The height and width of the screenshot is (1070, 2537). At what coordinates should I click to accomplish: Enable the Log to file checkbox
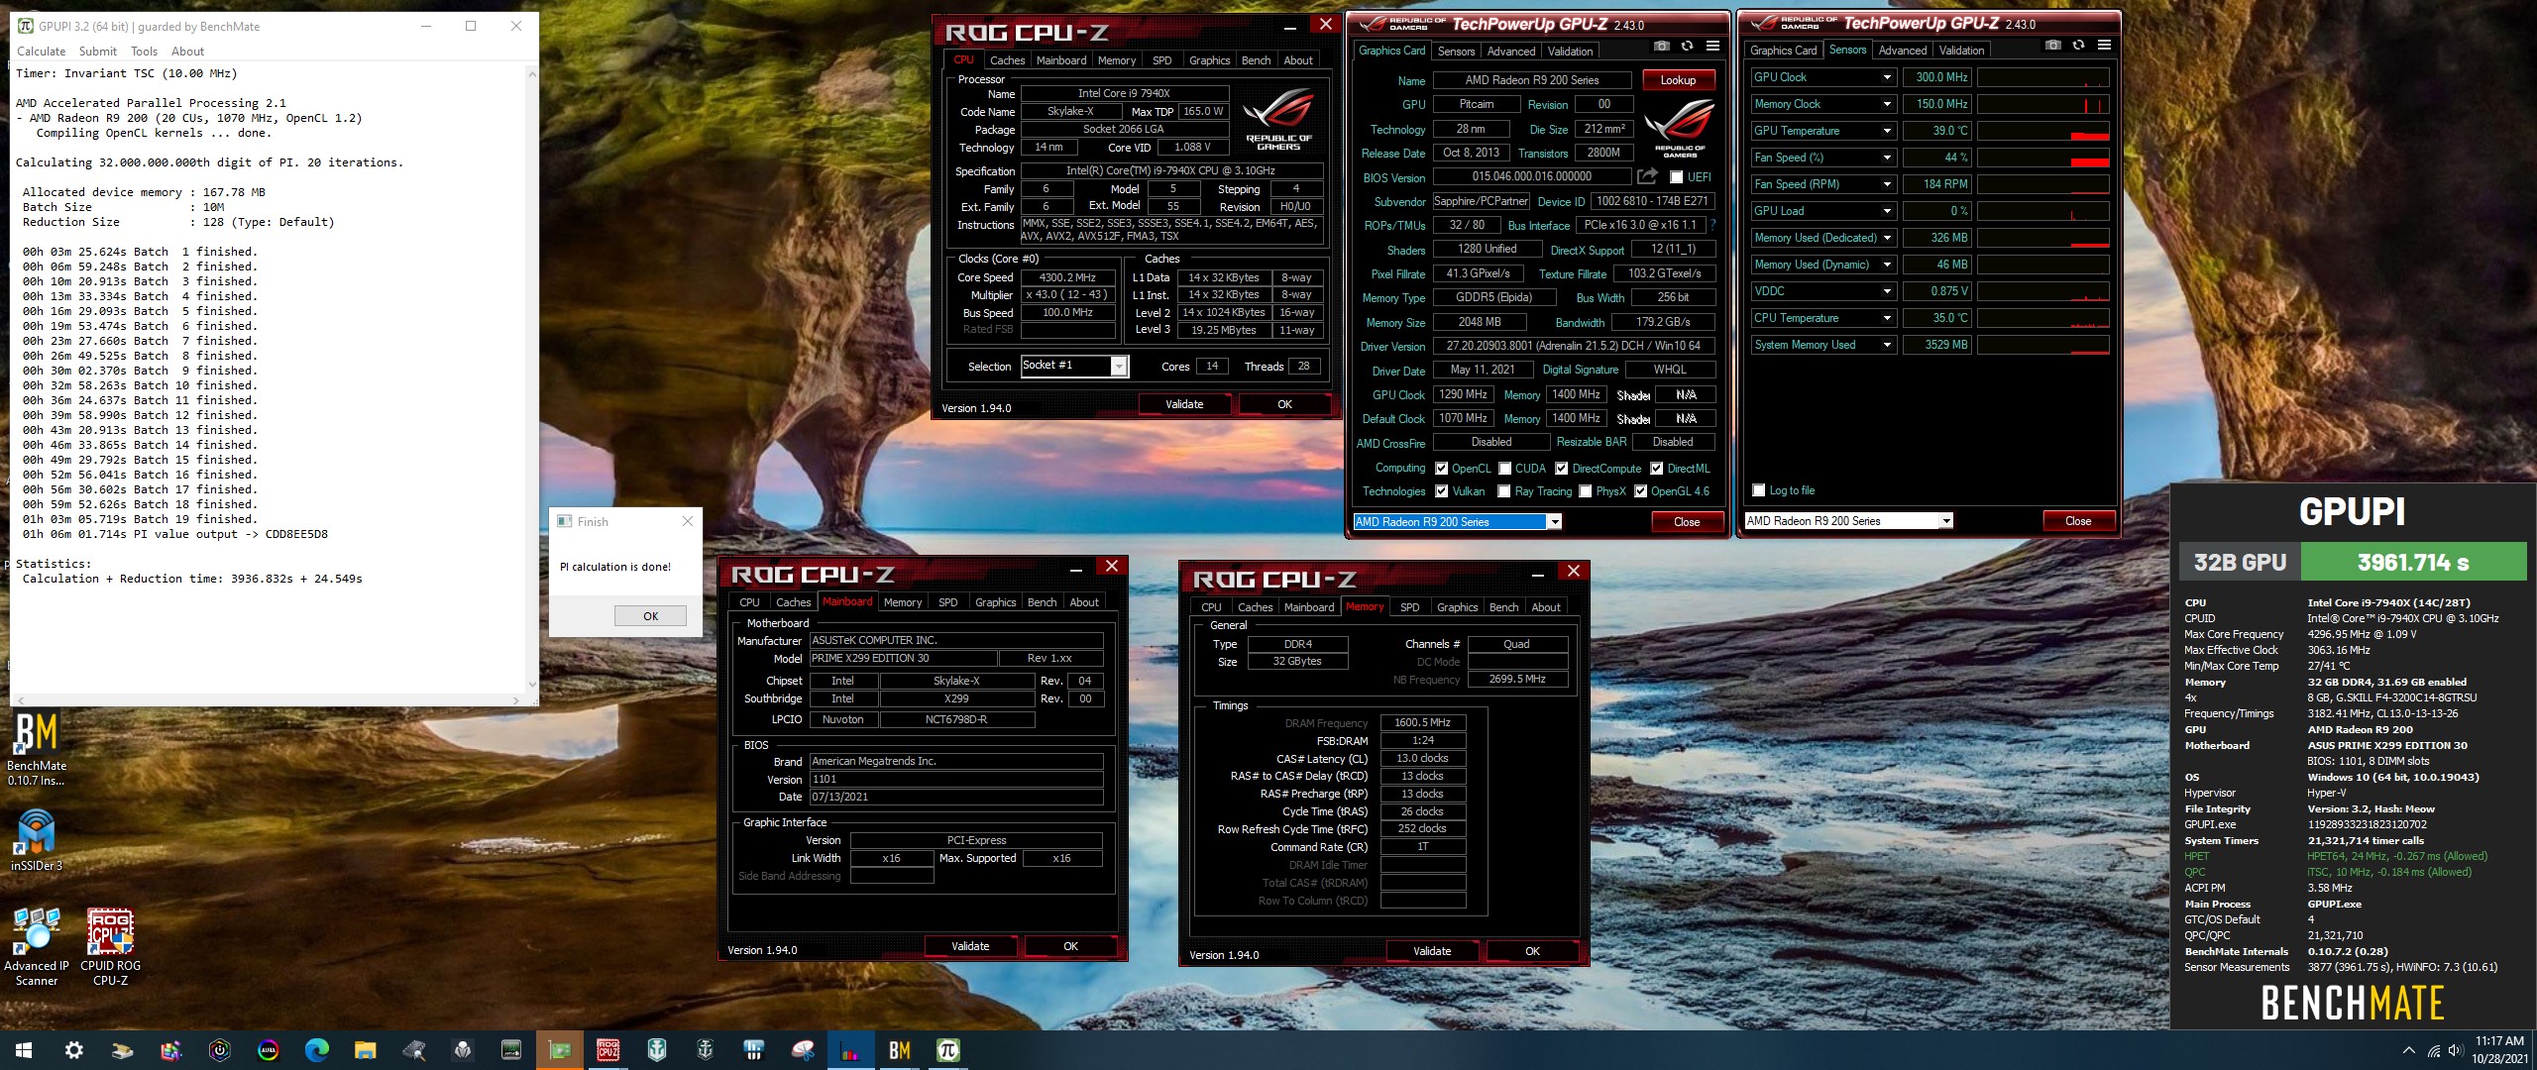coord(1759,490)
